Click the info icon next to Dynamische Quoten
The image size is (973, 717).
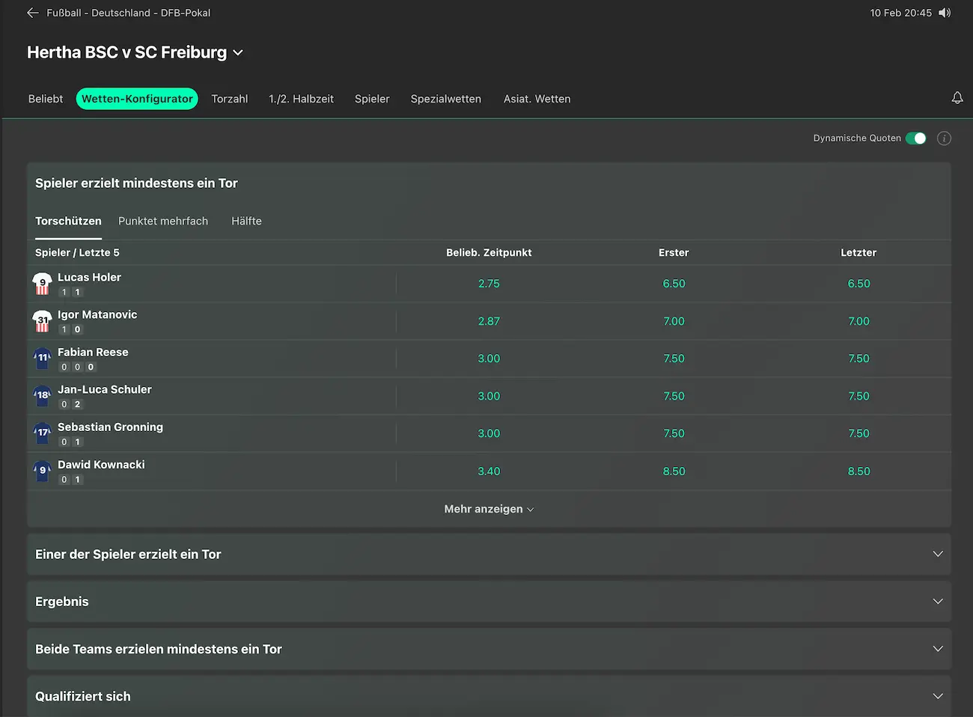point(944,138)
